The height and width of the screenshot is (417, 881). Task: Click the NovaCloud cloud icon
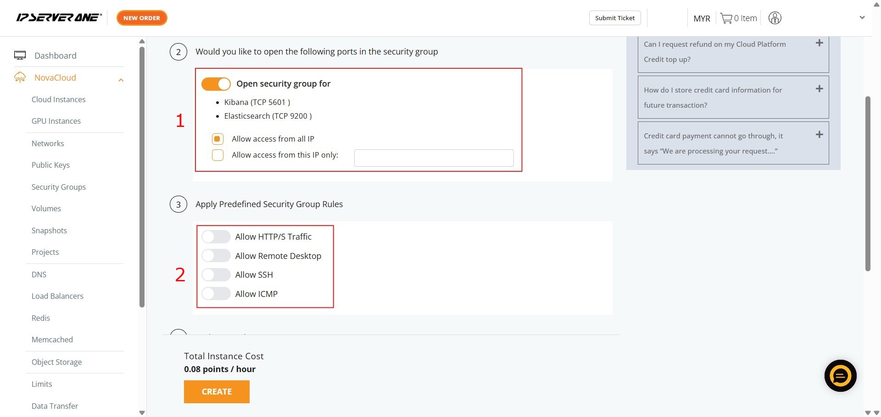[20, 77]
